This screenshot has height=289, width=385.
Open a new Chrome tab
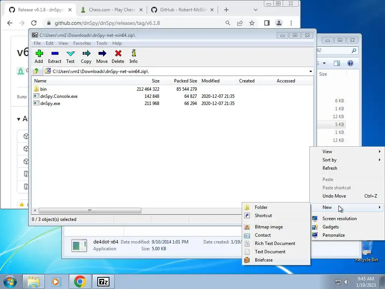pos(226,10)
